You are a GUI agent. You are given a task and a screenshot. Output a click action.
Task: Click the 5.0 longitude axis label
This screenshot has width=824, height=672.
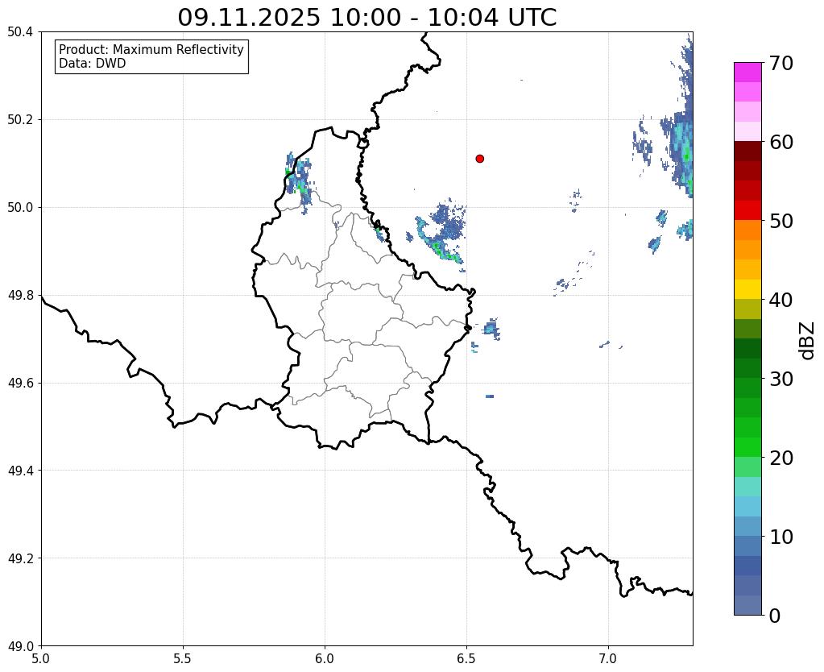click(41, 658)
